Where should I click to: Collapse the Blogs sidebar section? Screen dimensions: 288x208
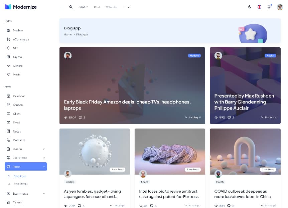coord(26,167)
